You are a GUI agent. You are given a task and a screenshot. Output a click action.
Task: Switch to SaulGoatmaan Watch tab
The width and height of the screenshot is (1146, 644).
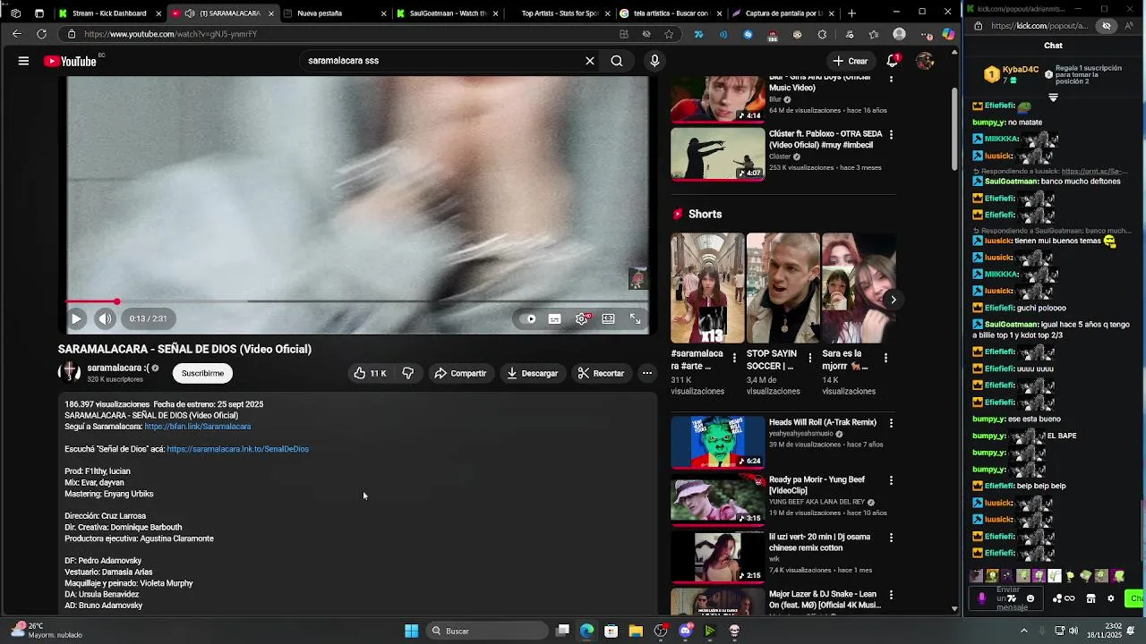(446, 13)
